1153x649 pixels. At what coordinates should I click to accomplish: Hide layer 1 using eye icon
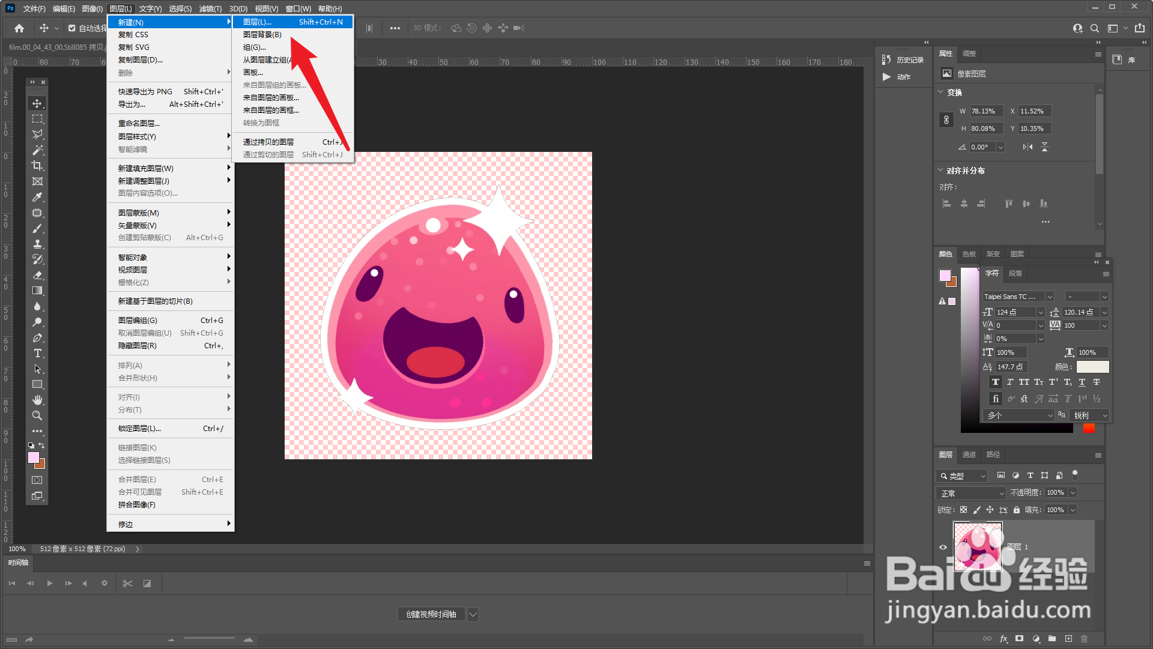pos(943,547)
